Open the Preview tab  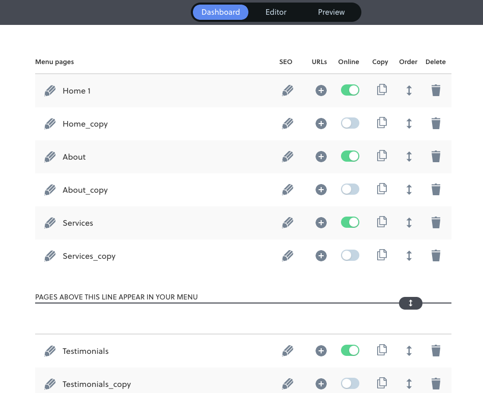[331, 12]
